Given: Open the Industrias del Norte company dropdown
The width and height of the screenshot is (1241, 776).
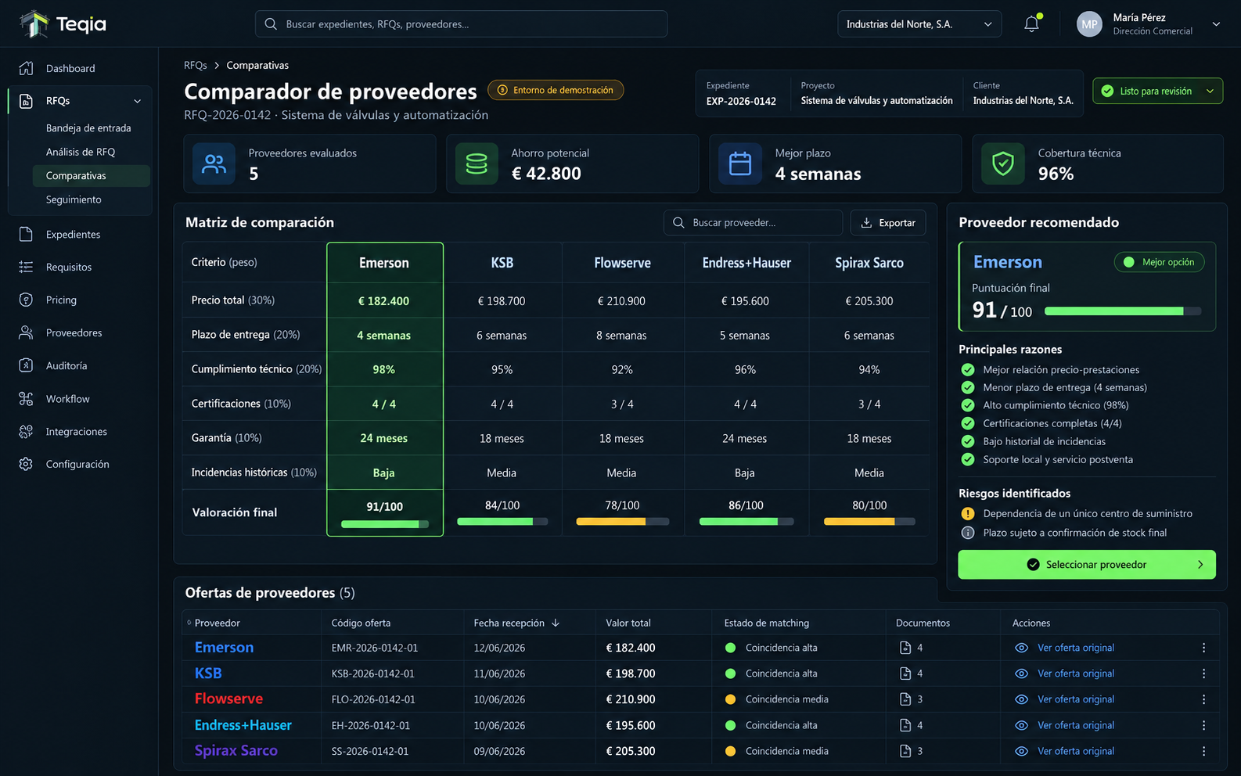Looking at the screenshot, I should 919,24.
